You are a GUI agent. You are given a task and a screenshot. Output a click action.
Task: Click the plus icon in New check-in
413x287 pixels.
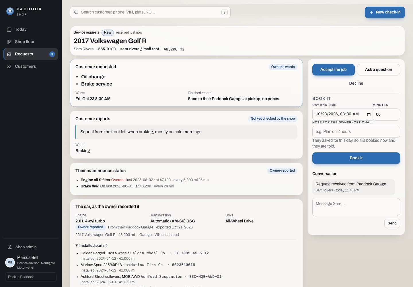tap(371, 12)
